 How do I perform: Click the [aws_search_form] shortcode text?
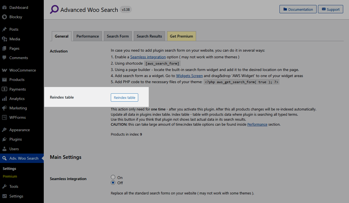(x=163, y=64)
